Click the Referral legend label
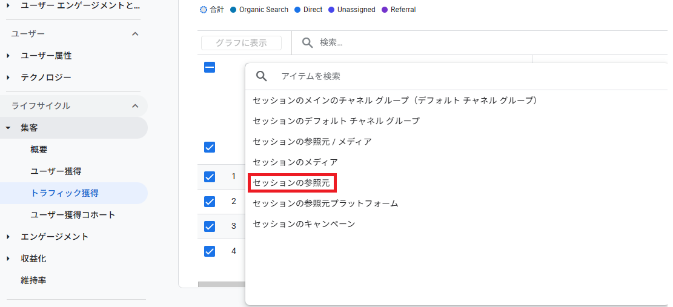673x307 pixels. (x=403, y=10)
